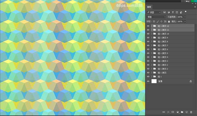This screenshot has width=197, height=116.
Task: Create a new layer icon
Action: (x=187, y=112)
